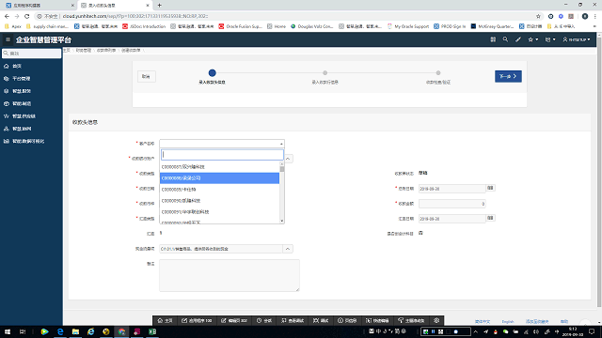Screen dimensions: 602x338
Task: Click the customer dropdown list scrollbar
Action: pos(282,169)
